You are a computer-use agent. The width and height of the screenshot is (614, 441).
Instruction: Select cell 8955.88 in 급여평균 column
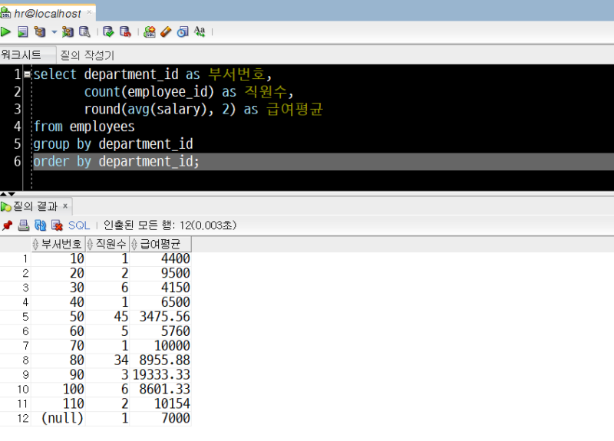(x=160, y=360)
